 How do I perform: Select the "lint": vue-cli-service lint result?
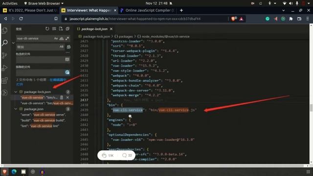(x=40, y=126)
